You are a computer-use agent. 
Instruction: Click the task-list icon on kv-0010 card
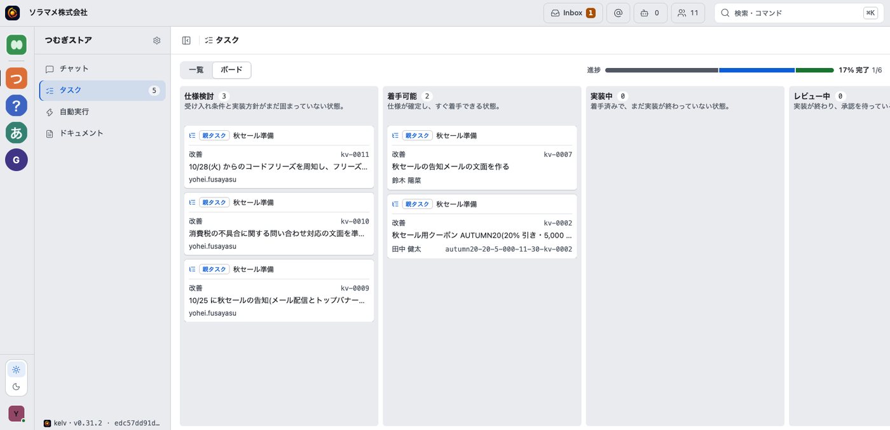point(193,202)
